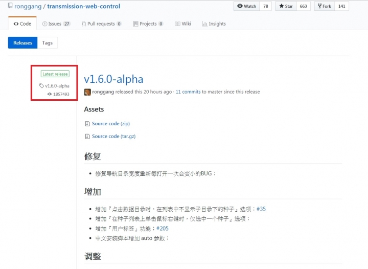Open issue #35 link
This screenshot has width=368, height=269.
click(261, 209)
